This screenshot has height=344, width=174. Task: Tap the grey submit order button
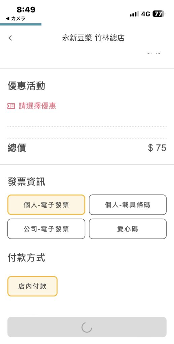pyautogui.click(x=87, y=327)
